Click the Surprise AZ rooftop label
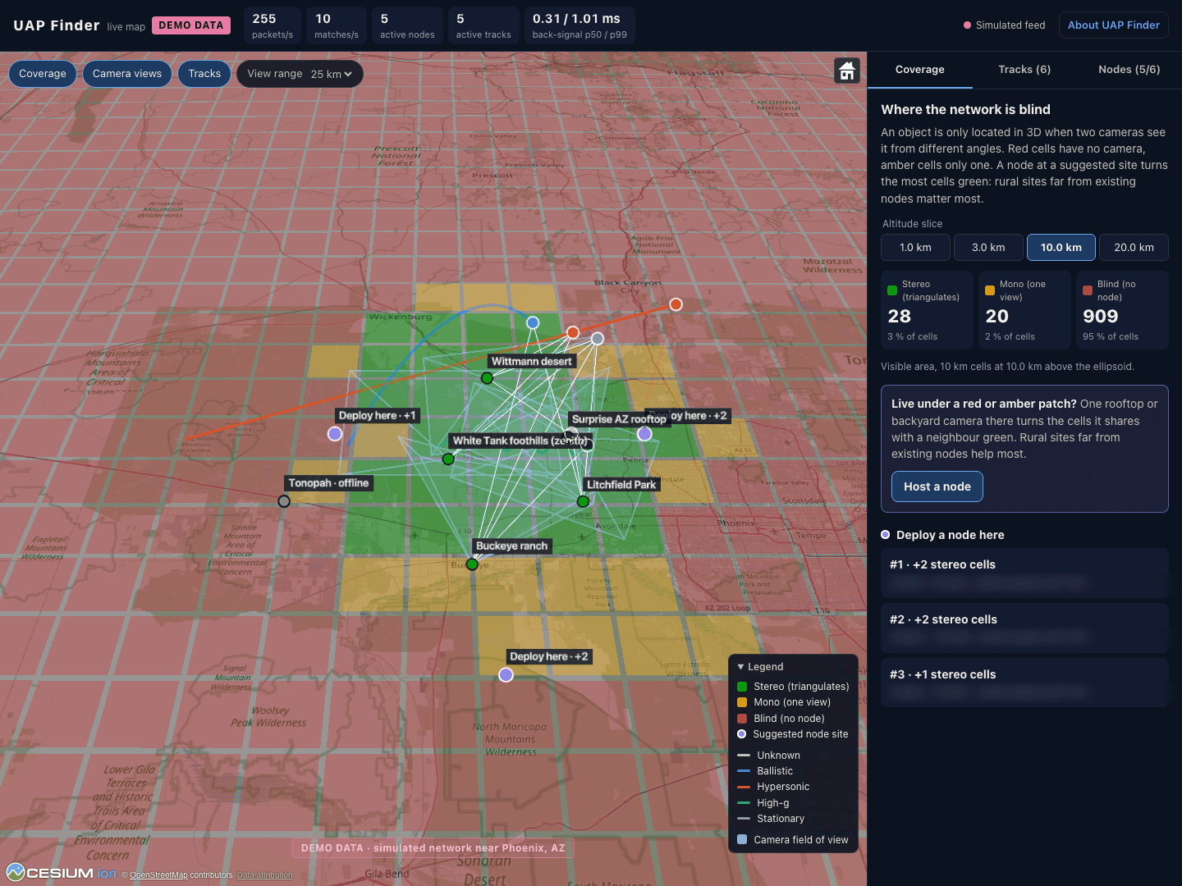Viewport: 1182px width, 886px height. (619, 419)
